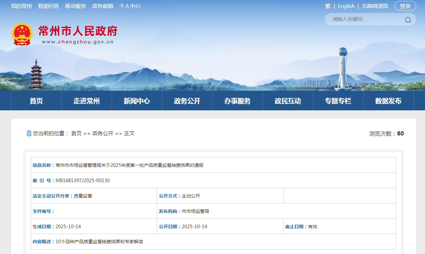The image size is (425, 254).
Task: Click 正文 in the breadcrumb
Action: tap(129, 133)
